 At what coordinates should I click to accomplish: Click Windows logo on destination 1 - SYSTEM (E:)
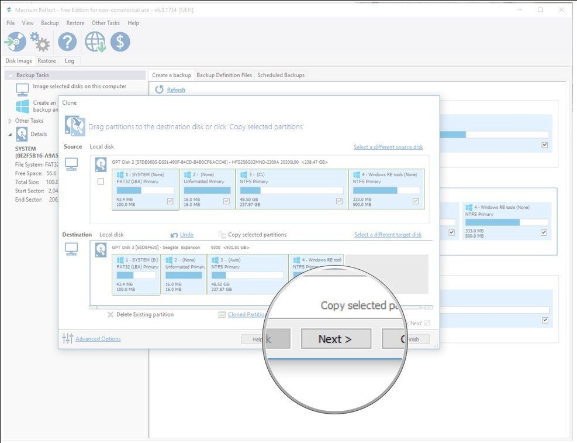pos(120,260)
